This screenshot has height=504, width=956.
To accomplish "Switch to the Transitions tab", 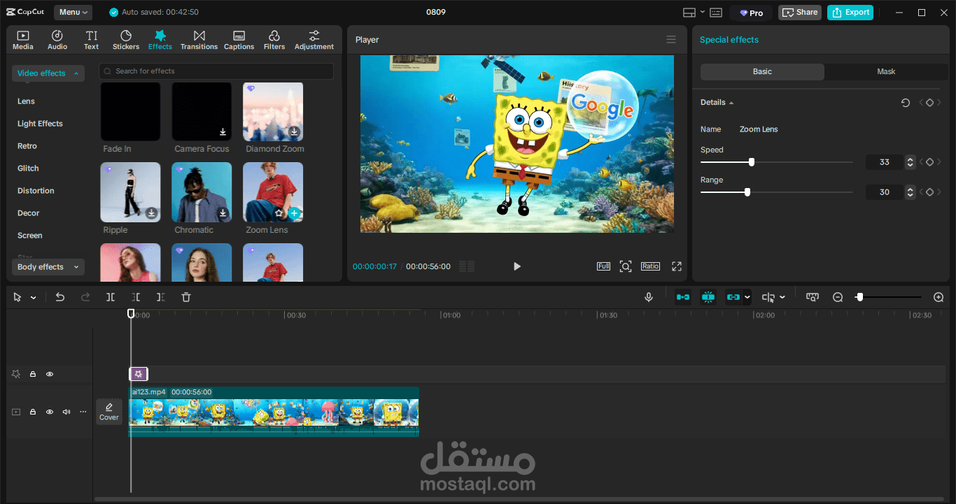I will (x=199, y=40).
